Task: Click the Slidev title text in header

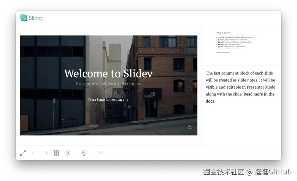Action: click(x=36, y=18)
